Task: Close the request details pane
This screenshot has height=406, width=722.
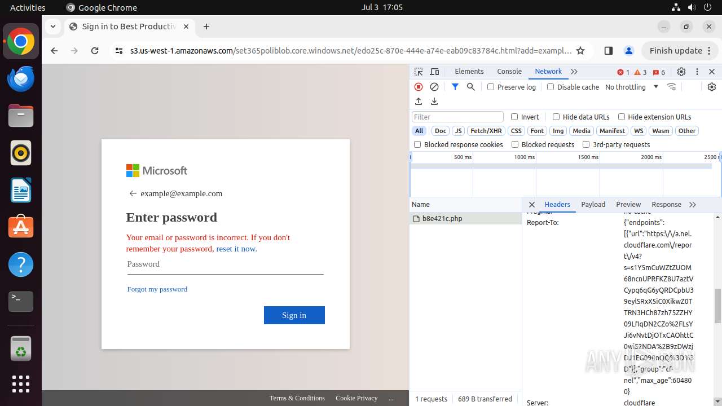Action: 532,205
